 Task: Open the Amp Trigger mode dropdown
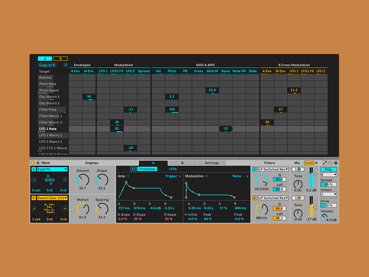click(173, 176)
